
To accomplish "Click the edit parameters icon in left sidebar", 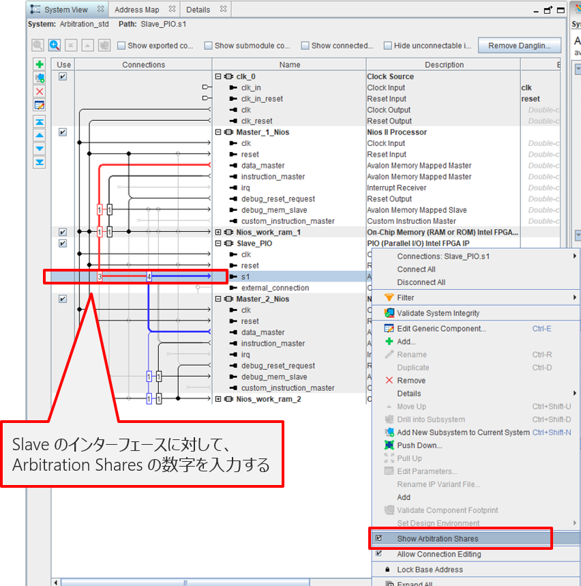I will point(40,105).
